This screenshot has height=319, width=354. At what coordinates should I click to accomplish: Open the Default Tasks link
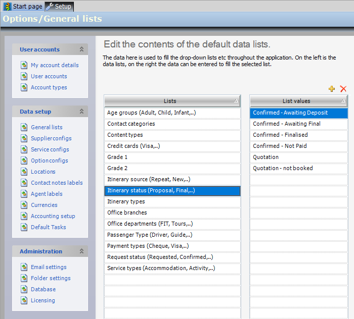tap(48, 227)
